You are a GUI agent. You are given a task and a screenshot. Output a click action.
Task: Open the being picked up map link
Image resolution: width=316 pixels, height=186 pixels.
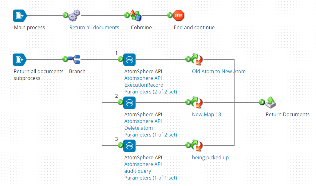coord(210,157)
